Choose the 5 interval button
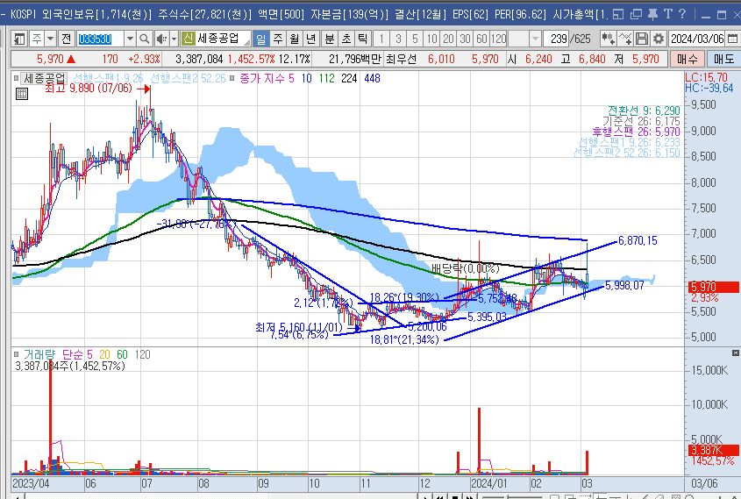 (415, 39)
